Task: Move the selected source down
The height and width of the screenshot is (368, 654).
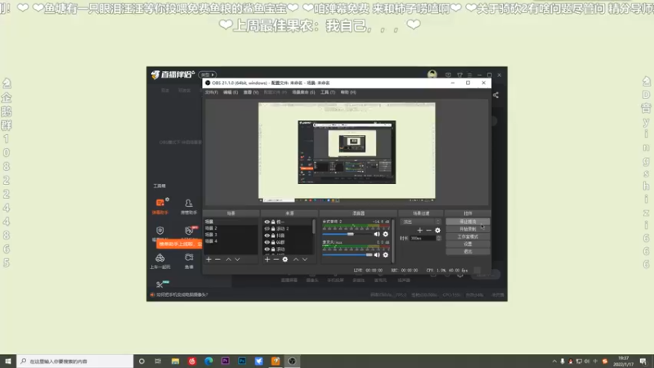Action: 305,259
